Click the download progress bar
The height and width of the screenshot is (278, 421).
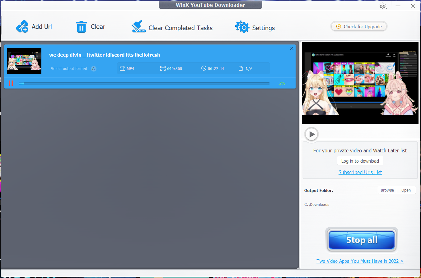click(x=144, y=83)
